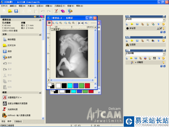
Task: Click the 自复合浮雕的灰度图像 icon in left panel
Action: (5, 103)
